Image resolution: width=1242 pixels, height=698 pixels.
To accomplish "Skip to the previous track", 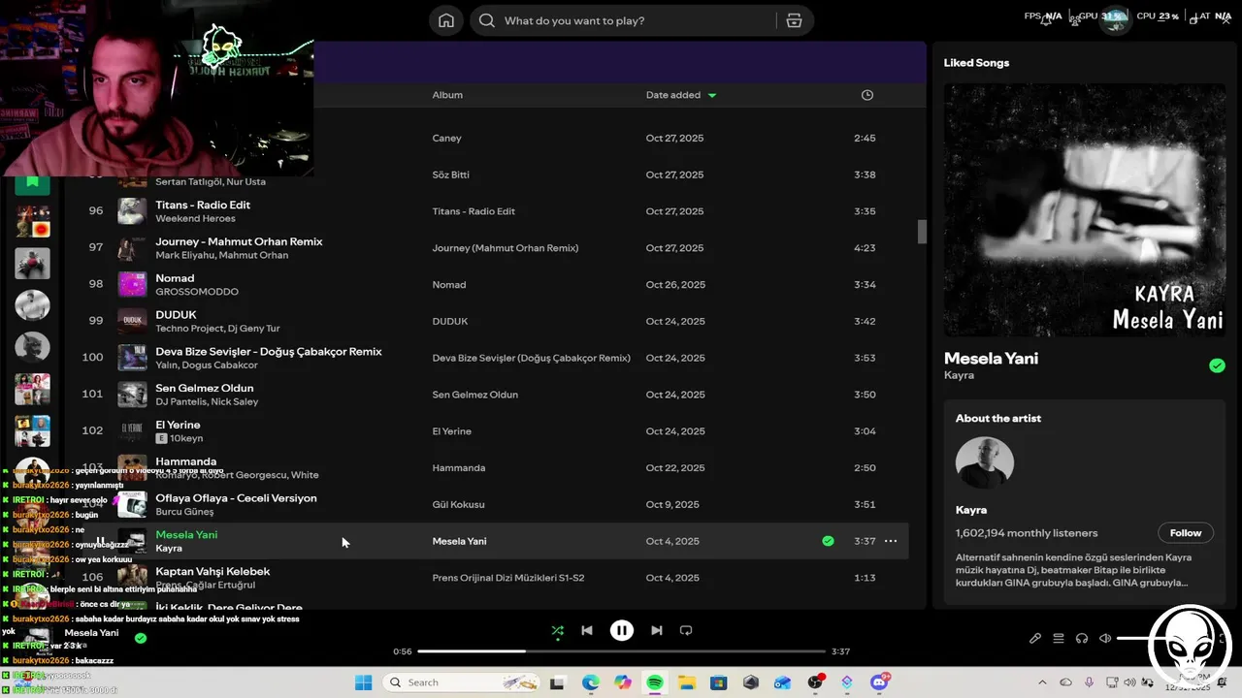I will click(x=586, y=630).
